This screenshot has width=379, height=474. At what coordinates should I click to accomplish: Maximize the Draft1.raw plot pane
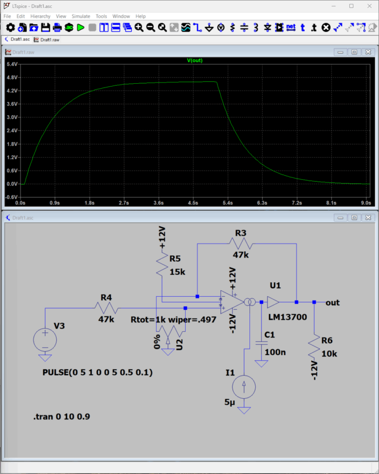[x=354, y=52]
